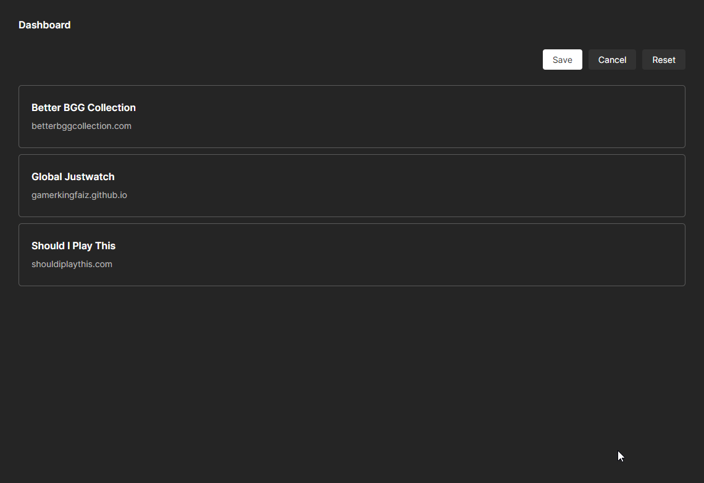Image resolution: width=704 pixels, height=483 pixels.
Task: Click the Should I Play This title text
Action: (73, 246)
